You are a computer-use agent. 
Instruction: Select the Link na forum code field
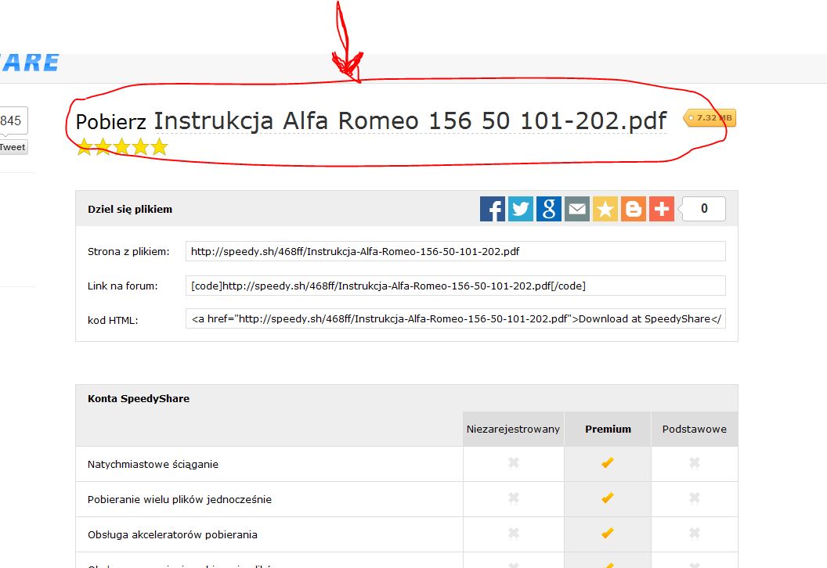pos(455,286)
